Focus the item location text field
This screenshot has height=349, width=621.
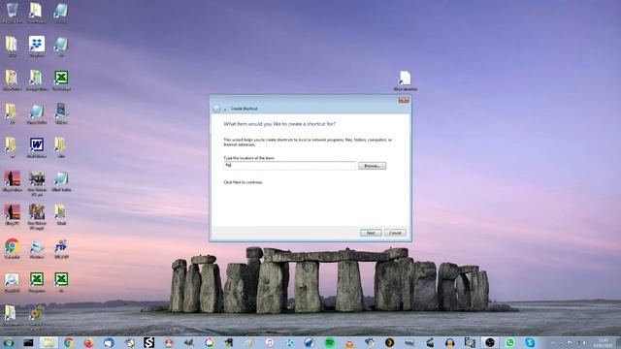(x=289, y=166)
